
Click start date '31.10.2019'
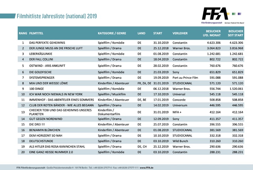click(x=161, y=43)
